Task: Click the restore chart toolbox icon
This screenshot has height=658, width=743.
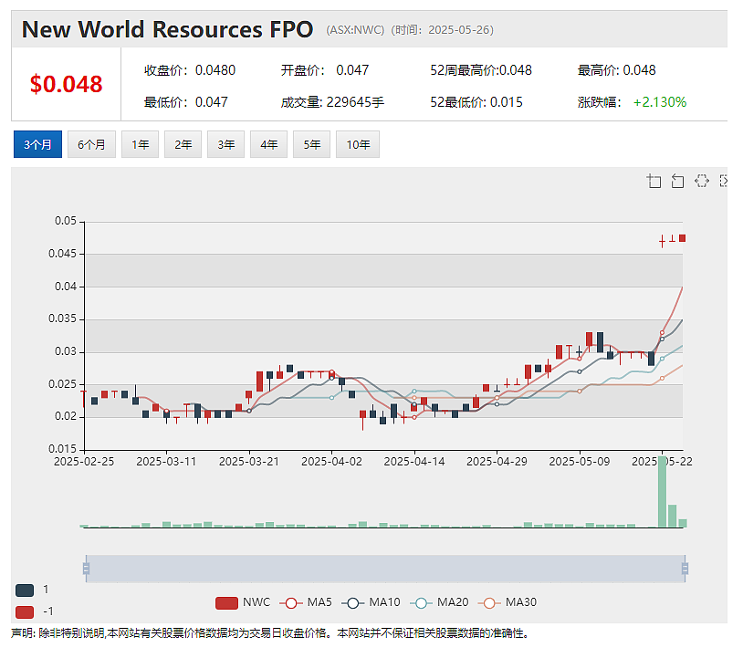Action: [702, 181]
